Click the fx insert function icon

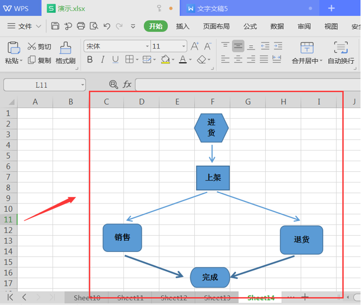point(127,84)
